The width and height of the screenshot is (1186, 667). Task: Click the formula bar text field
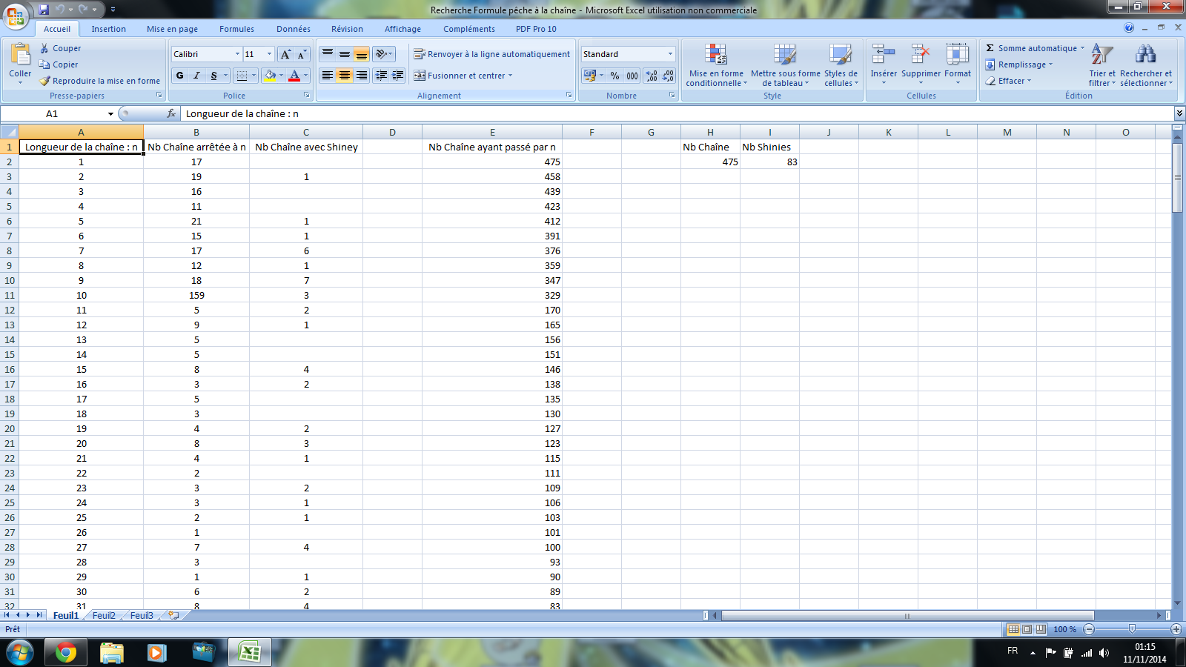pyautogui.click(x=676, y=113)
